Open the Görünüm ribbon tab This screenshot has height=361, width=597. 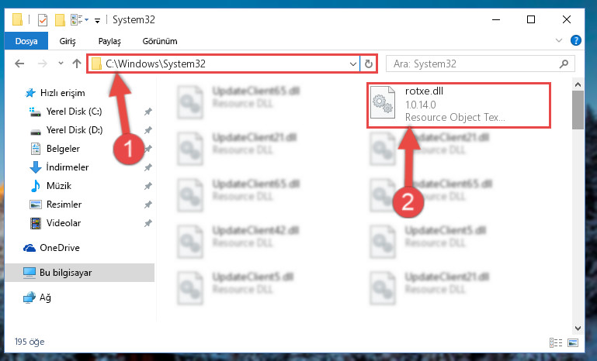(x=160, y=41)
